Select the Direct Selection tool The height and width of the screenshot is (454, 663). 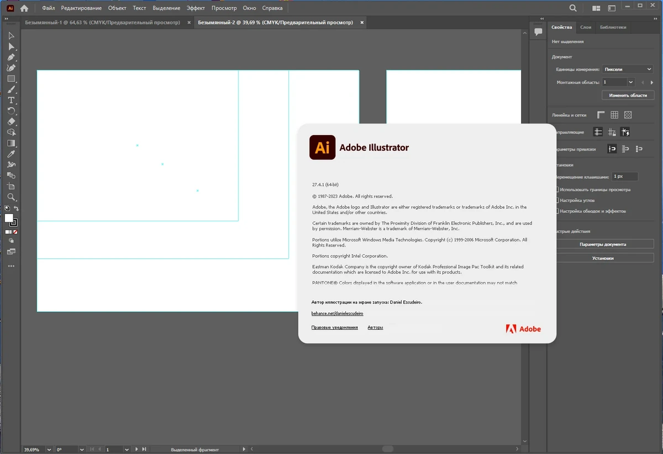pos(11,46)
